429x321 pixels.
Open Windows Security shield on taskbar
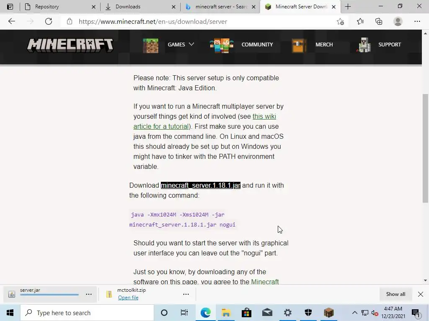308,313
